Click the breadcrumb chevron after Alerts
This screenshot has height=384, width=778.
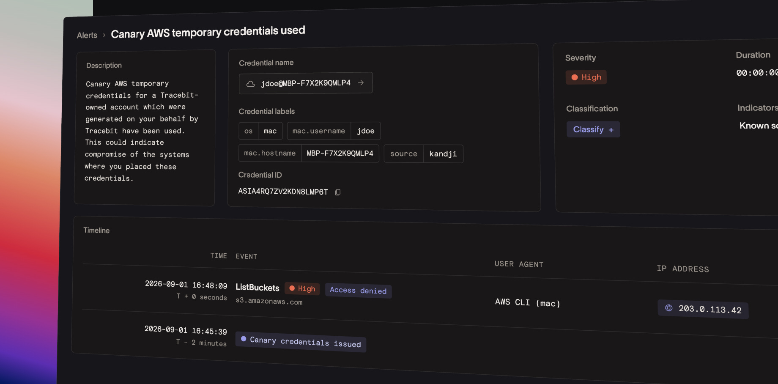[104, 35]
